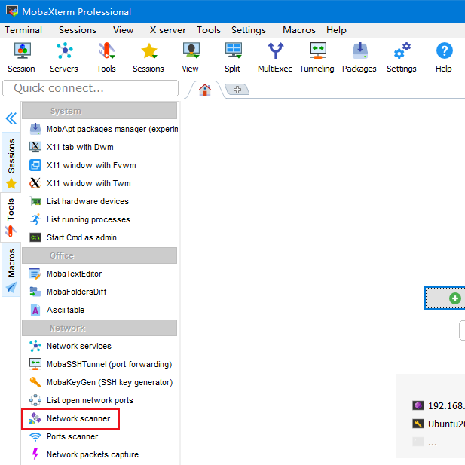
Task: Launch X11 window with Twm
Action: [80, 183]
